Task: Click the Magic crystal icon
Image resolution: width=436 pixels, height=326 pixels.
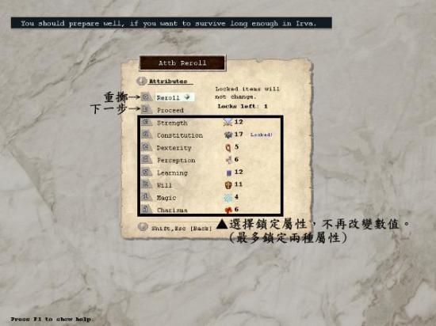Action: pyautogui.click(x=228, y=198)
